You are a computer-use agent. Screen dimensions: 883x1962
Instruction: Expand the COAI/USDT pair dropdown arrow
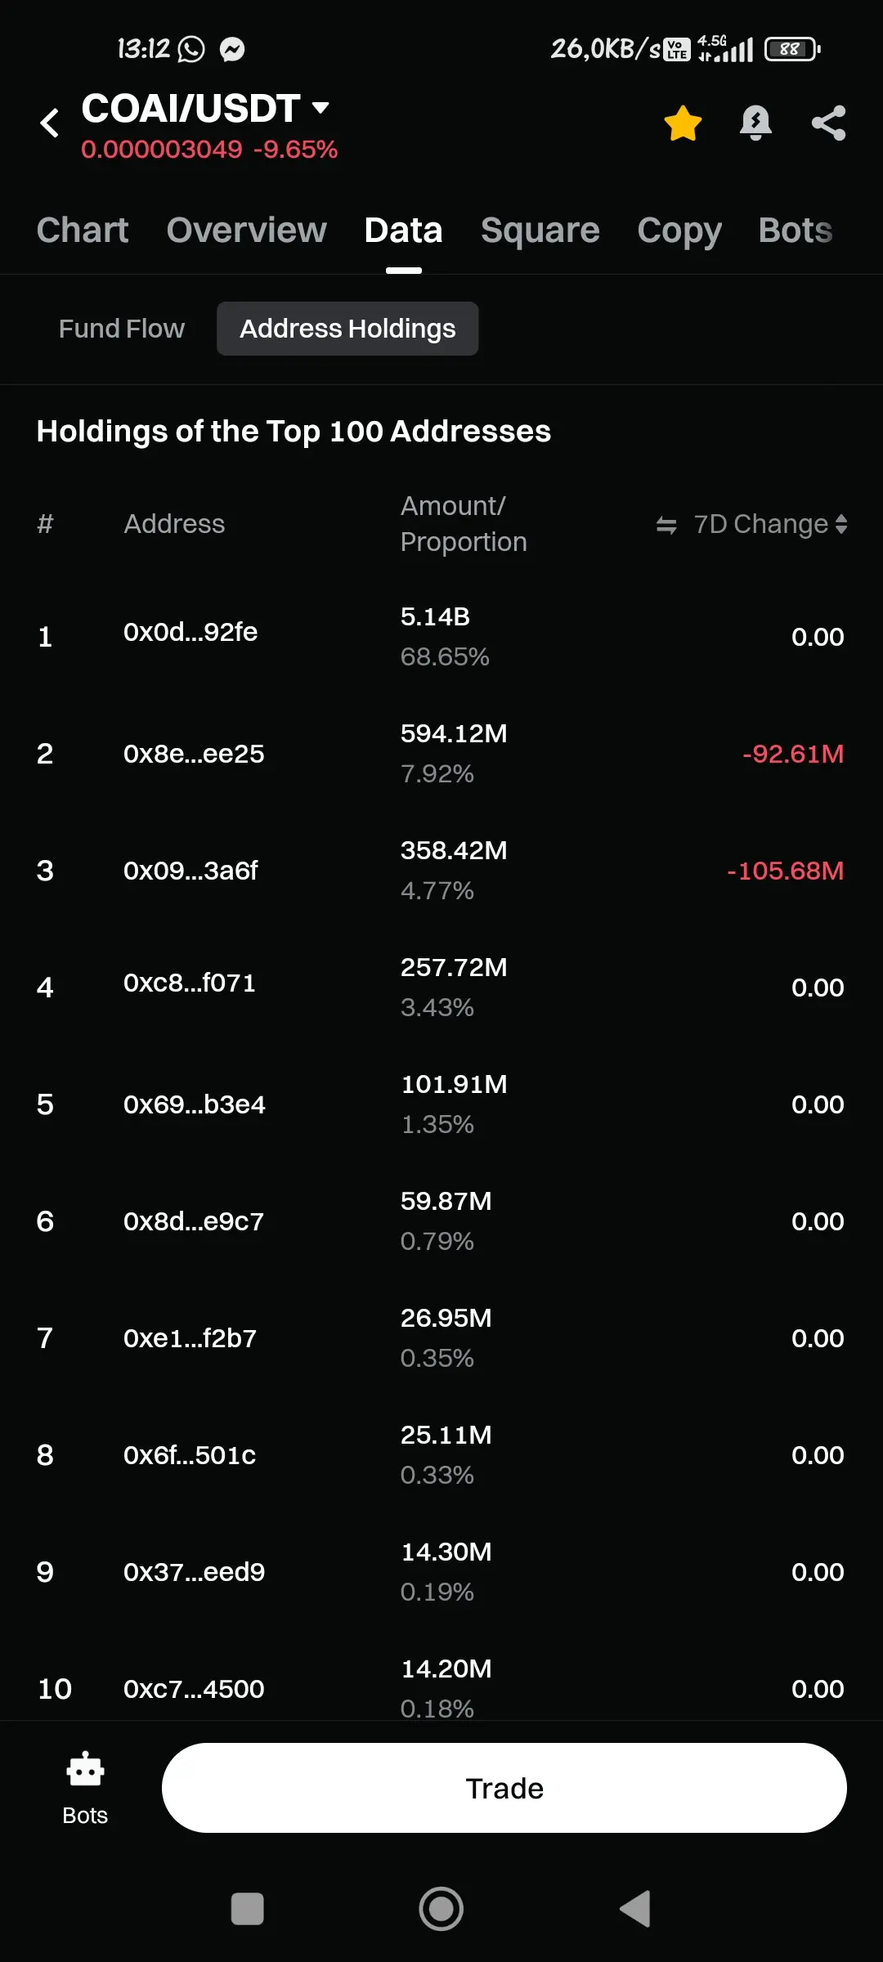[321, 107]
